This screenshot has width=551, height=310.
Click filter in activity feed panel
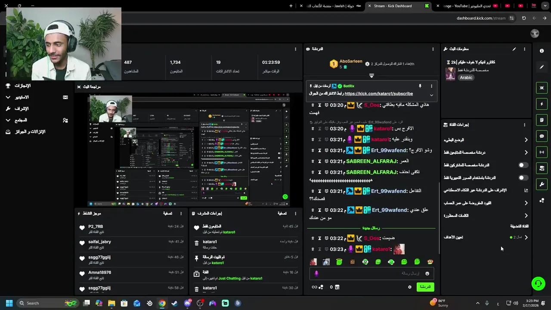point(168,213)
